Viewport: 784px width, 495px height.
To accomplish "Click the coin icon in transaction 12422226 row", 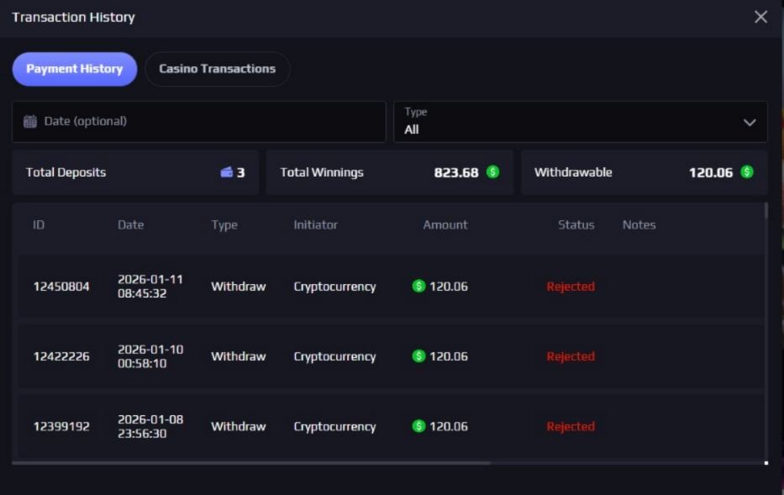I will (418, 356).
